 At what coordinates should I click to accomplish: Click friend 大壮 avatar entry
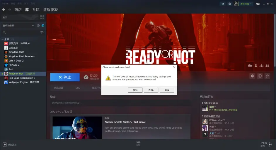point(205,128)
